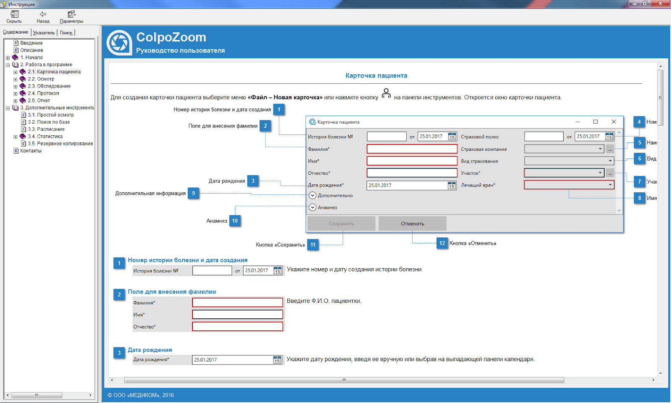Click the patient card person icon

(386, 93)
